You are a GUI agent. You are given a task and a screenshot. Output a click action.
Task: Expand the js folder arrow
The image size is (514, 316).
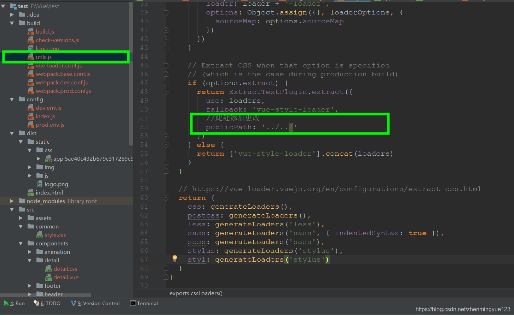[30, 175]
